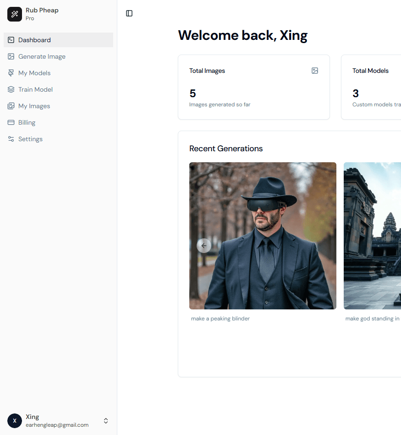Image resolution: width=401 pixels, height=435 pixels.
Task: Navigate to Train Model
Action: pyautogui.click(x=59, y=89)
